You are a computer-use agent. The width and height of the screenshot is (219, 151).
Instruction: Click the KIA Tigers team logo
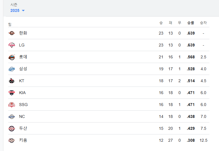(x=11, y=93)
